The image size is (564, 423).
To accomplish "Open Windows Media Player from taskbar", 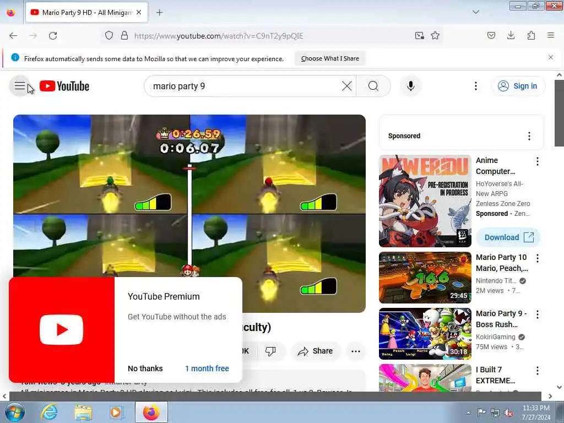I will (x=116, y=412).
